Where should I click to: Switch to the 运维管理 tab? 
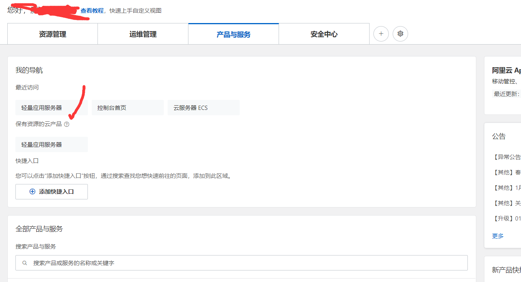(143, 34)
